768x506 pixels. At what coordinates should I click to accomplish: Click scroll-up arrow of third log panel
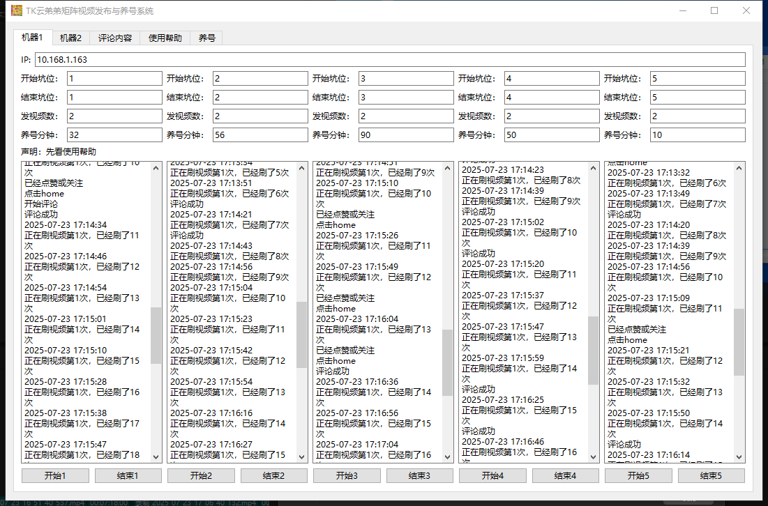coord(447,169)
